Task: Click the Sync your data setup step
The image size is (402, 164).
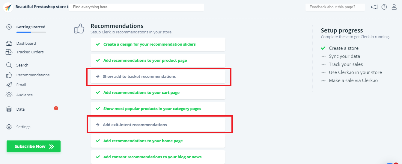Action: click(344, 56)
